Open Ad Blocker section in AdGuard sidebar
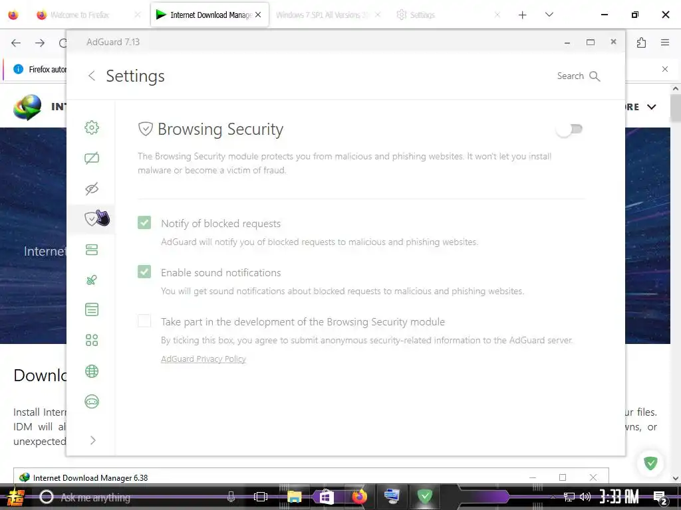The image size is (681, 510). [x=92, y=158]
